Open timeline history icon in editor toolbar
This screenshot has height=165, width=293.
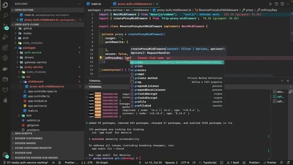coord(277,4)
